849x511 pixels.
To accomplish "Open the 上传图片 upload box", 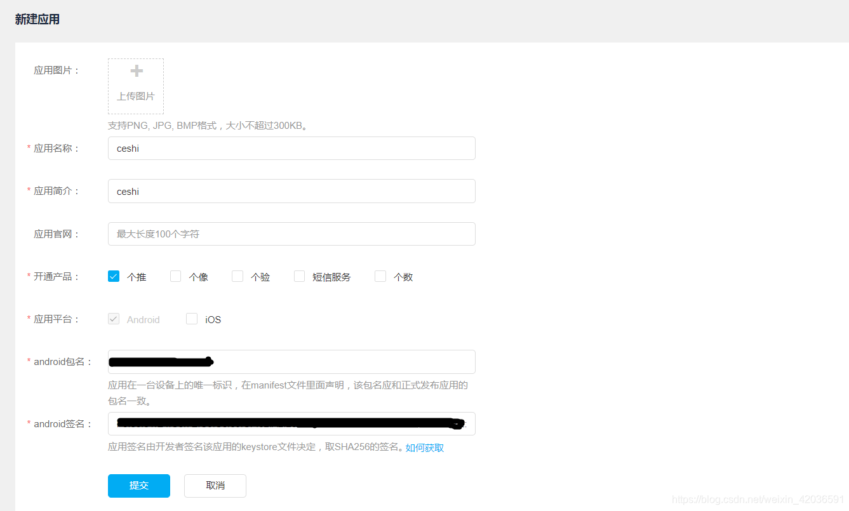I will click(x=136, y=86).
